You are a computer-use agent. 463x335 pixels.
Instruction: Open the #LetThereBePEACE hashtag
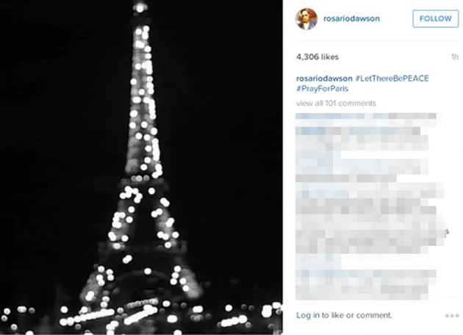(392, 79)
